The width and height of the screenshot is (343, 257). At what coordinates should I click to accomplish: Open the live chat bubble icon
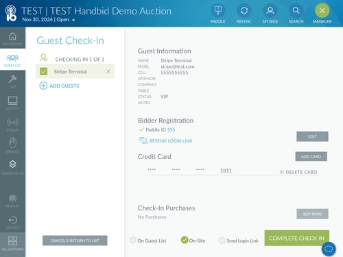[329, 249]
